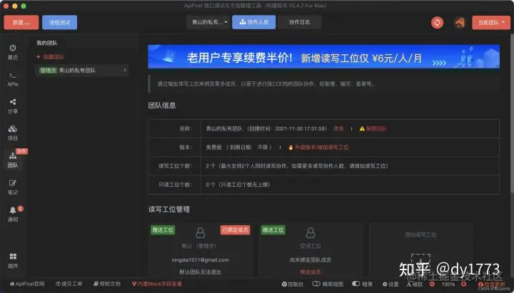Click the ningdai1011@gmail.com email text

201,260
